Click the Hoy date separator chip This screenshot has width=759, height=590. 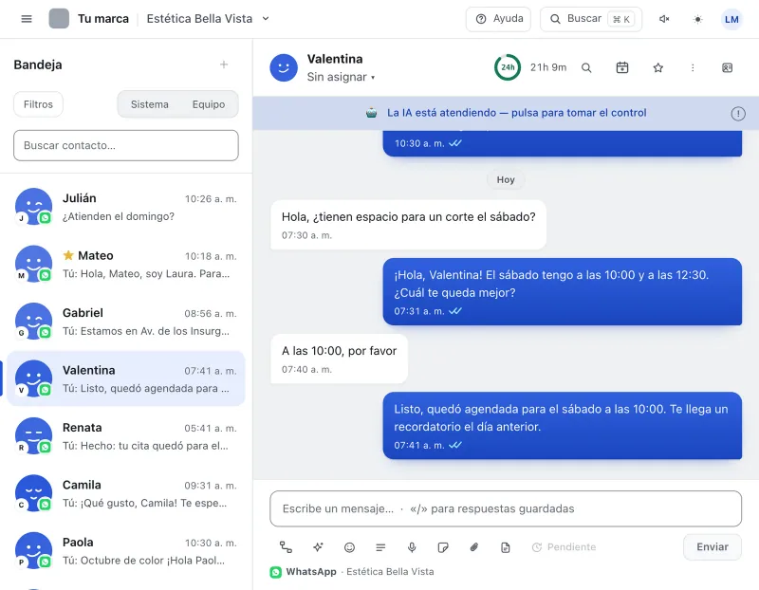click(506, 179)
